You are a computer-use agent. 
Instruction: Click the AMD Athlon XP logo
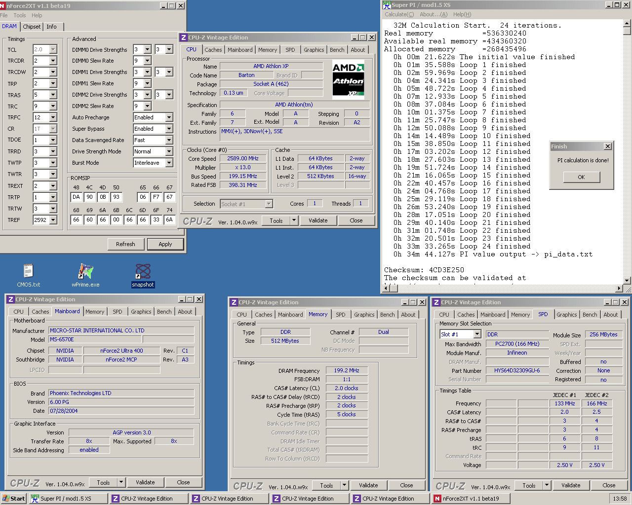[x=348, y=79]
